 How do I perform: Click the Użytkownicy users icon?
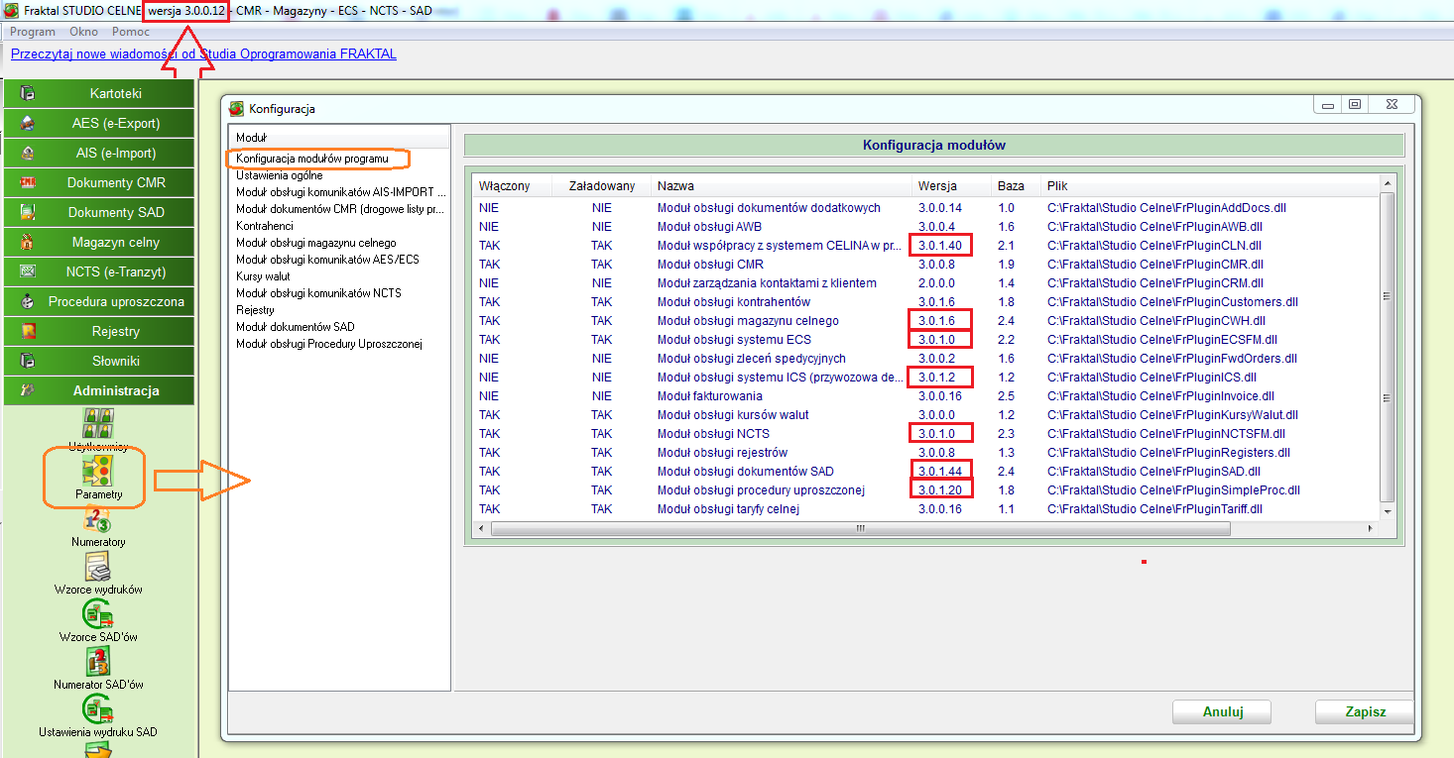[98, 422]
